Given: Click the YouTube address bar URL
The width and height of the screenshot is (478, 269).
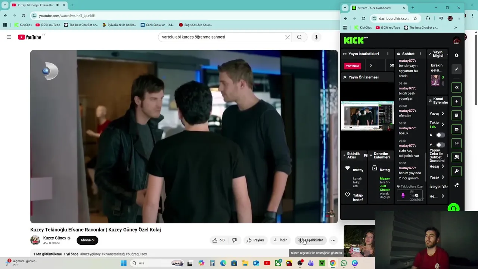Looking at the screenshot, I should pyautogui.click(x=67, y=16).
